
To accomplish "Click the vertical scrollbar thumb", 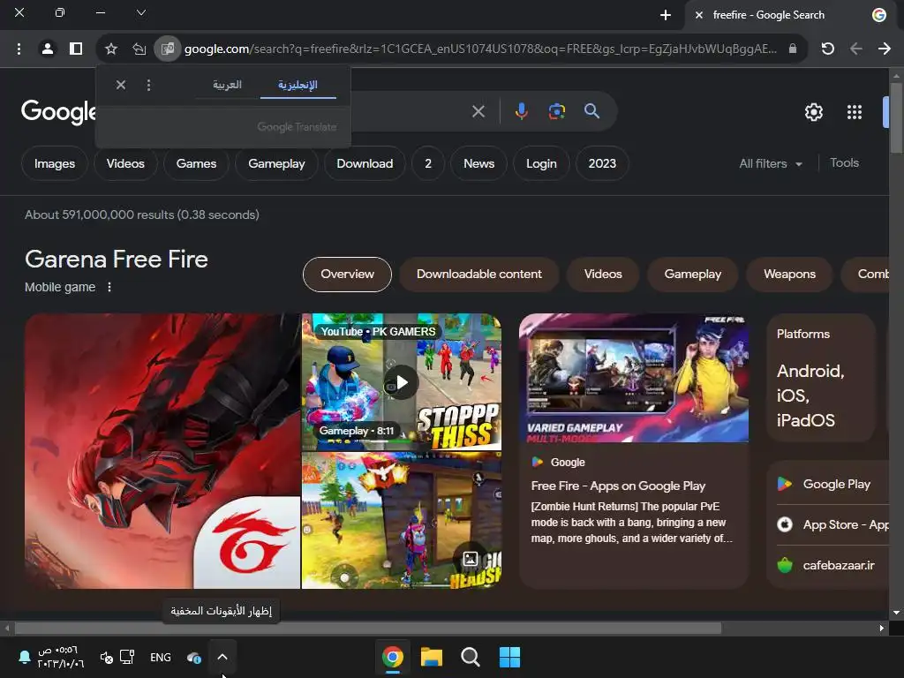I will [x=896, y=118].
